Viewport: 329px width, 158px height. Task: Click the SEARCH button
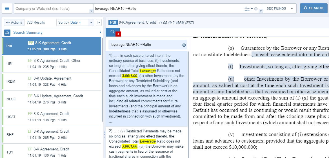coord(314,8)
